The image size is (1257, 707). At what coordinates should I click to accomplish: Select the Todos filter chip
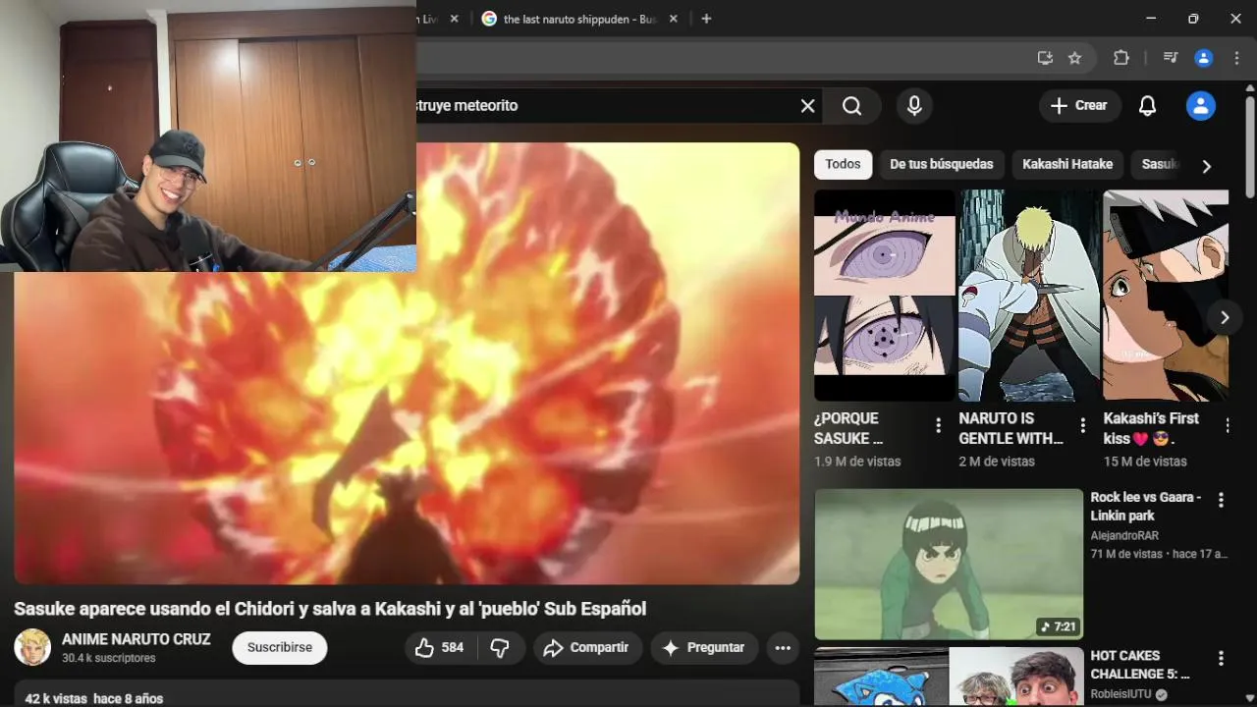[x=843, y=164]
